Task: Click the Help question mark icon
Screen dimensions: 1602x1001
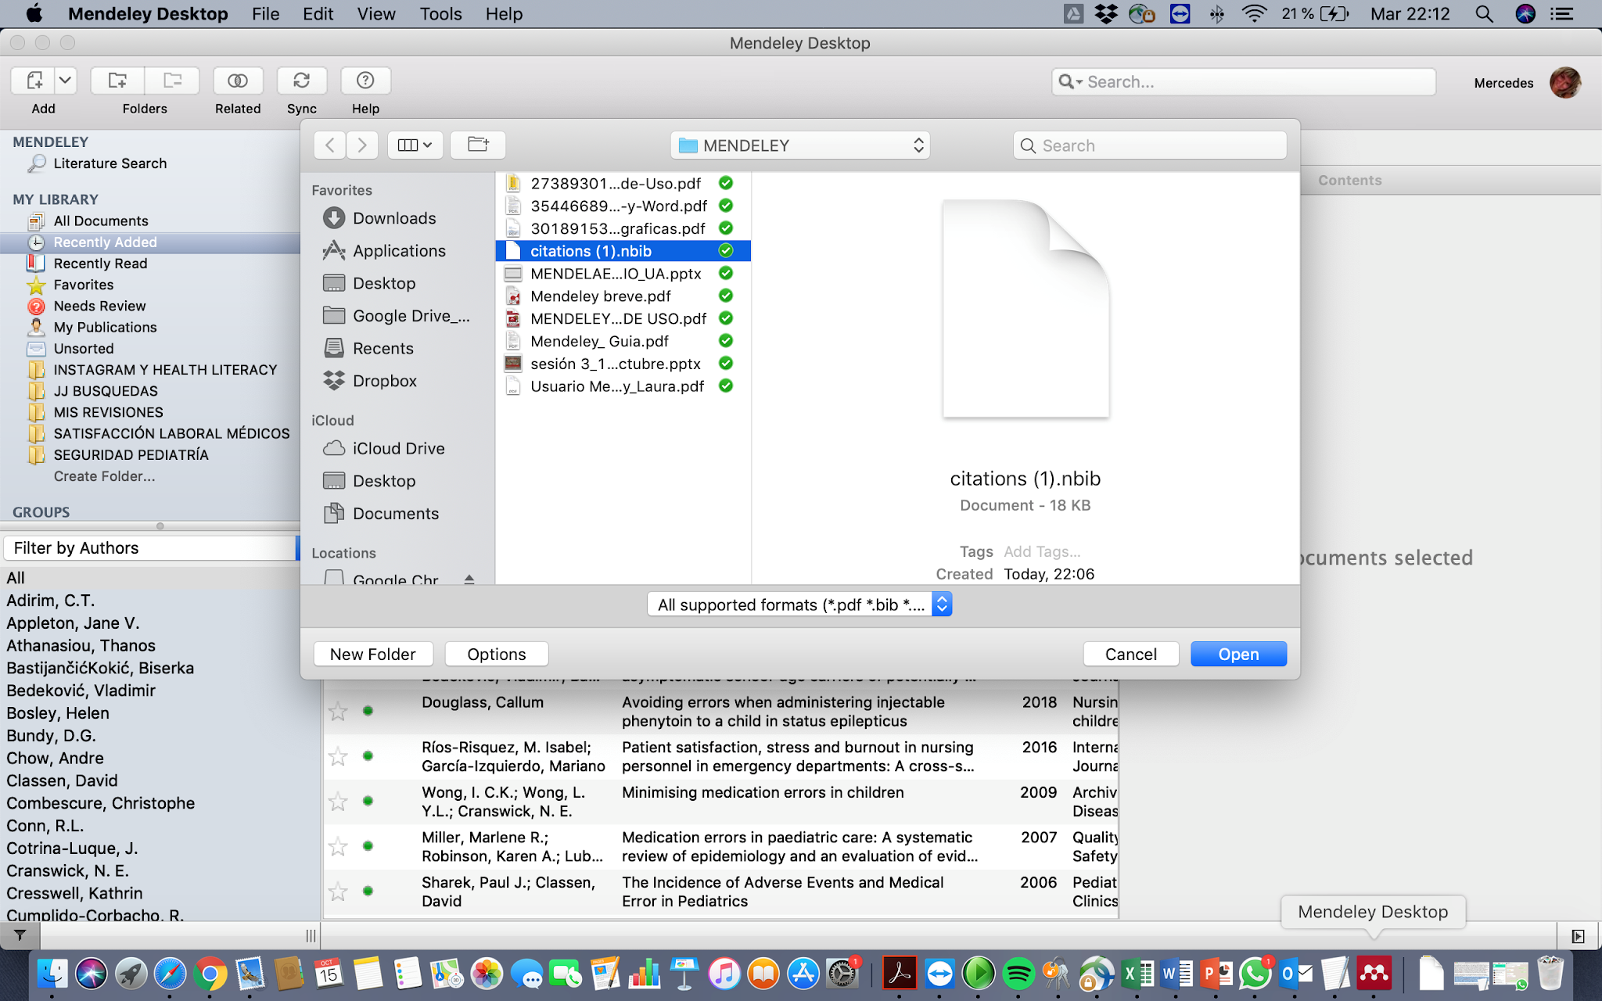Action: click(365, 81)
